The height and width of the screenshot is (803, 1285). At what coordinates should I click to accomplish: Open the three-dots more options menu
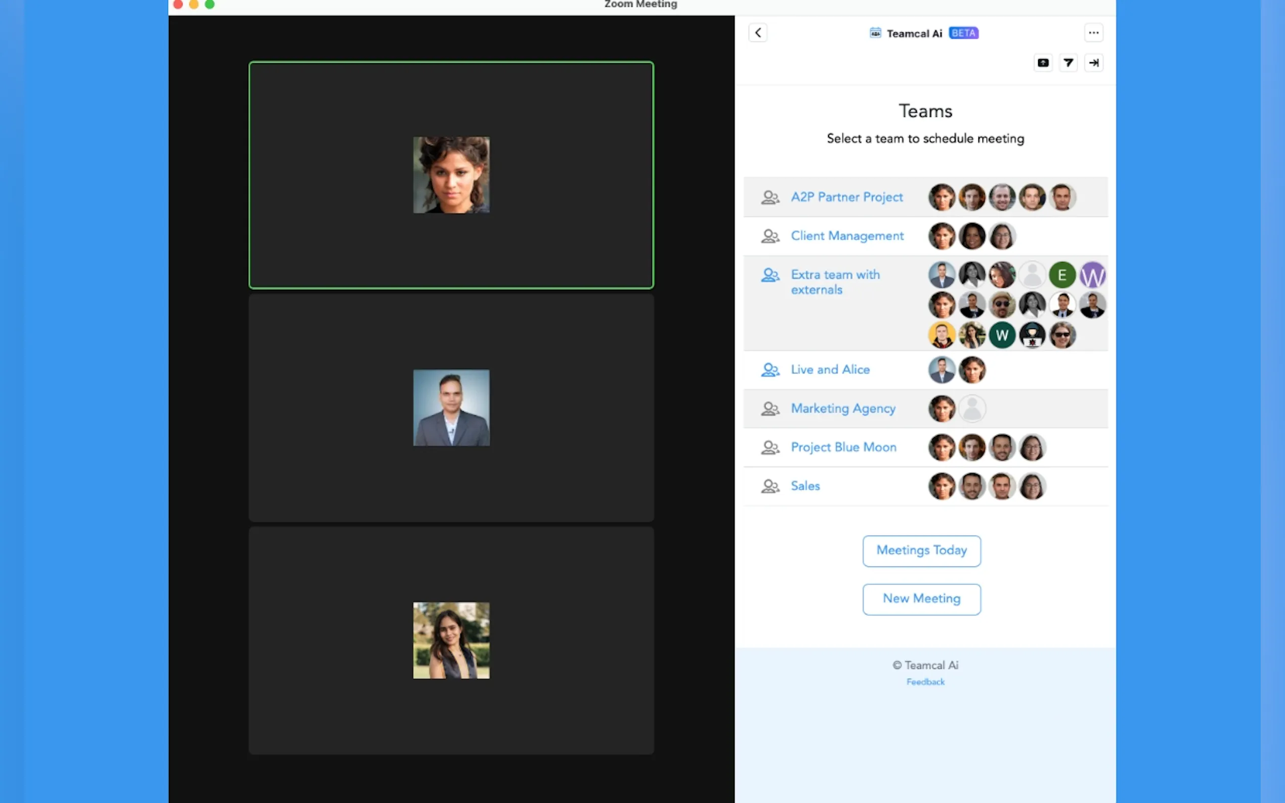click(x=1093, y=33)
